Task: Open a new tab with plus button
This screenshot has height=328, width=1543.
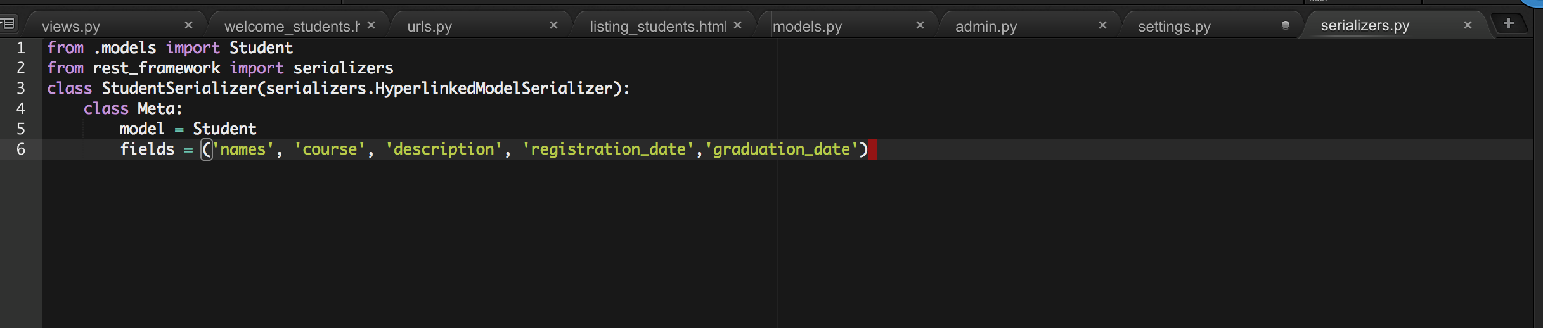Action: 1509,23
